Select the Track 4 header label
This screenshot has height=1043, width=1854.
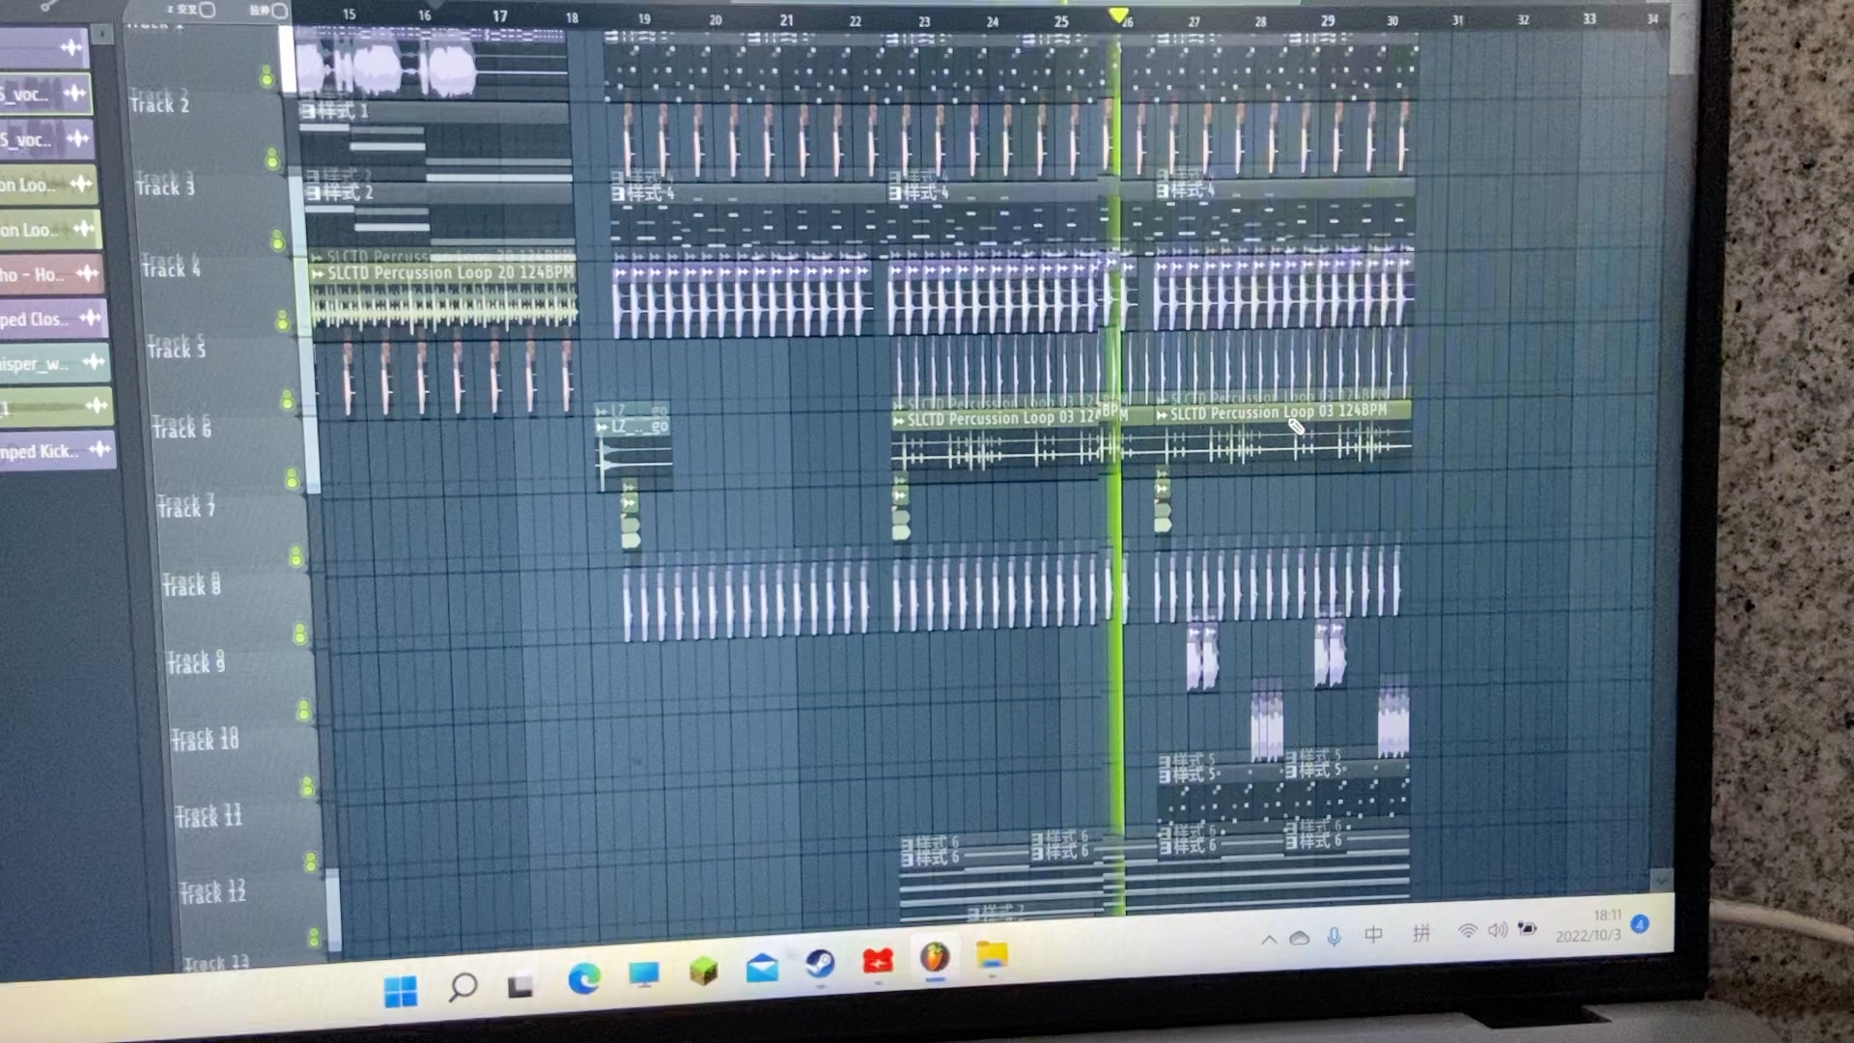tap(171, 268)
